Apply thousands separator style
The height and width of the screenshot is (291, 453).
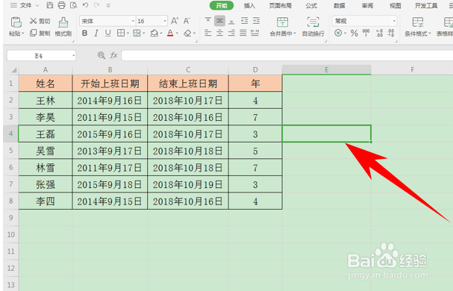click(366, 33)
